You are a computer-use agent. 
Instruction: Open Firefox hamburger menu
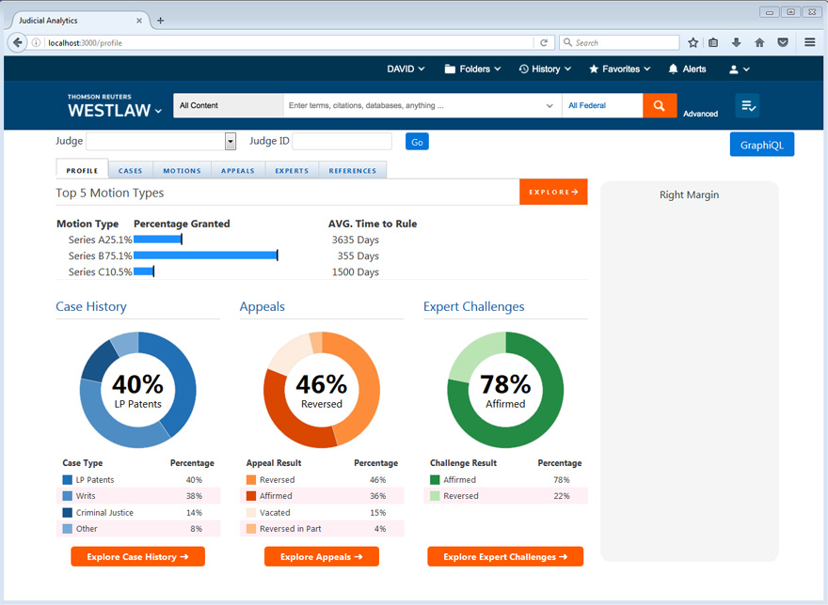click(809, 43)
